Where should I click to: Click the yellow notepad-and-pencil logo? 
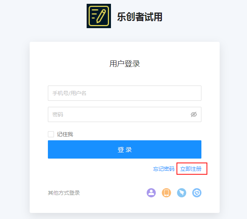[99, 16]
